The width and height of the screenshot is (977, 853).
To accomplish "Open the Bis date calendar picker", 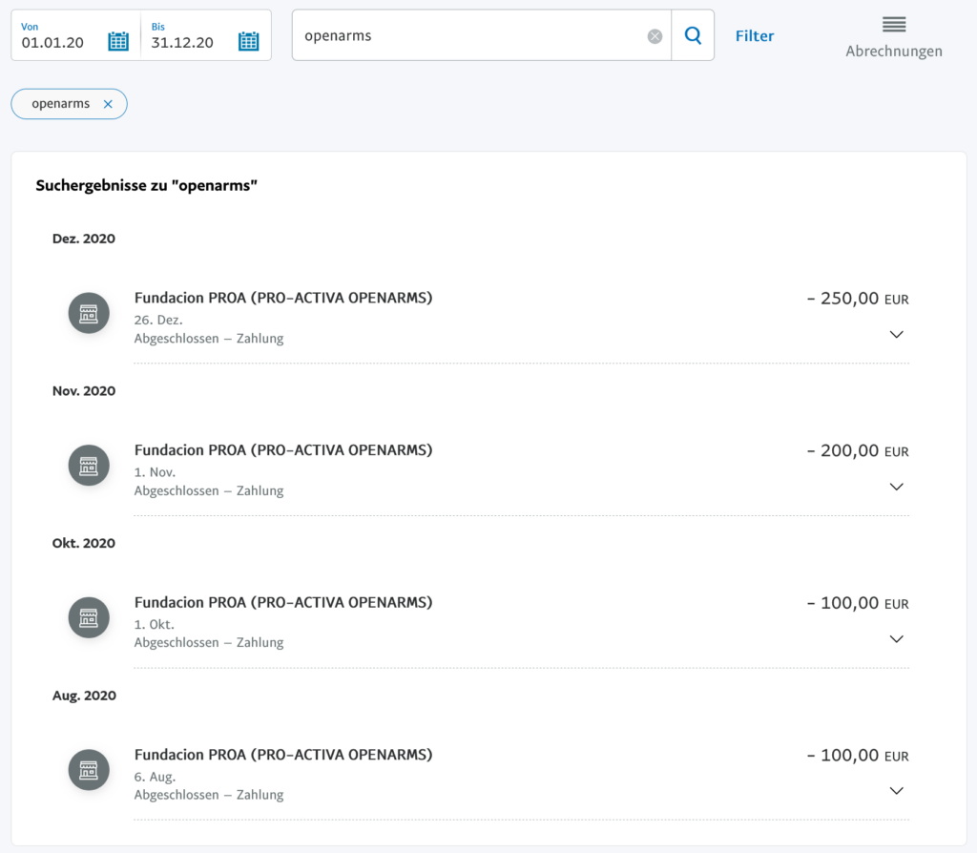I will [x=248, y=41].
